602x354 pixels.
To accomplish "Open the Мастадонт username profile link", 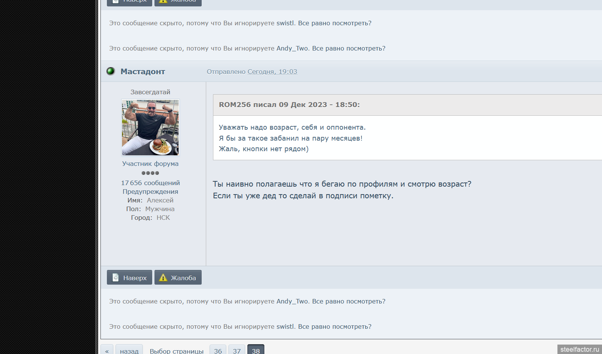I will pos(143,72).
